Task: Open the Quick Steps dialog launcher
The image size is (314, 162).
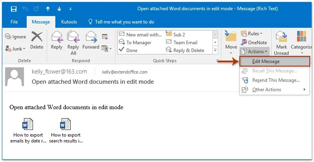Action: [218, 61]
